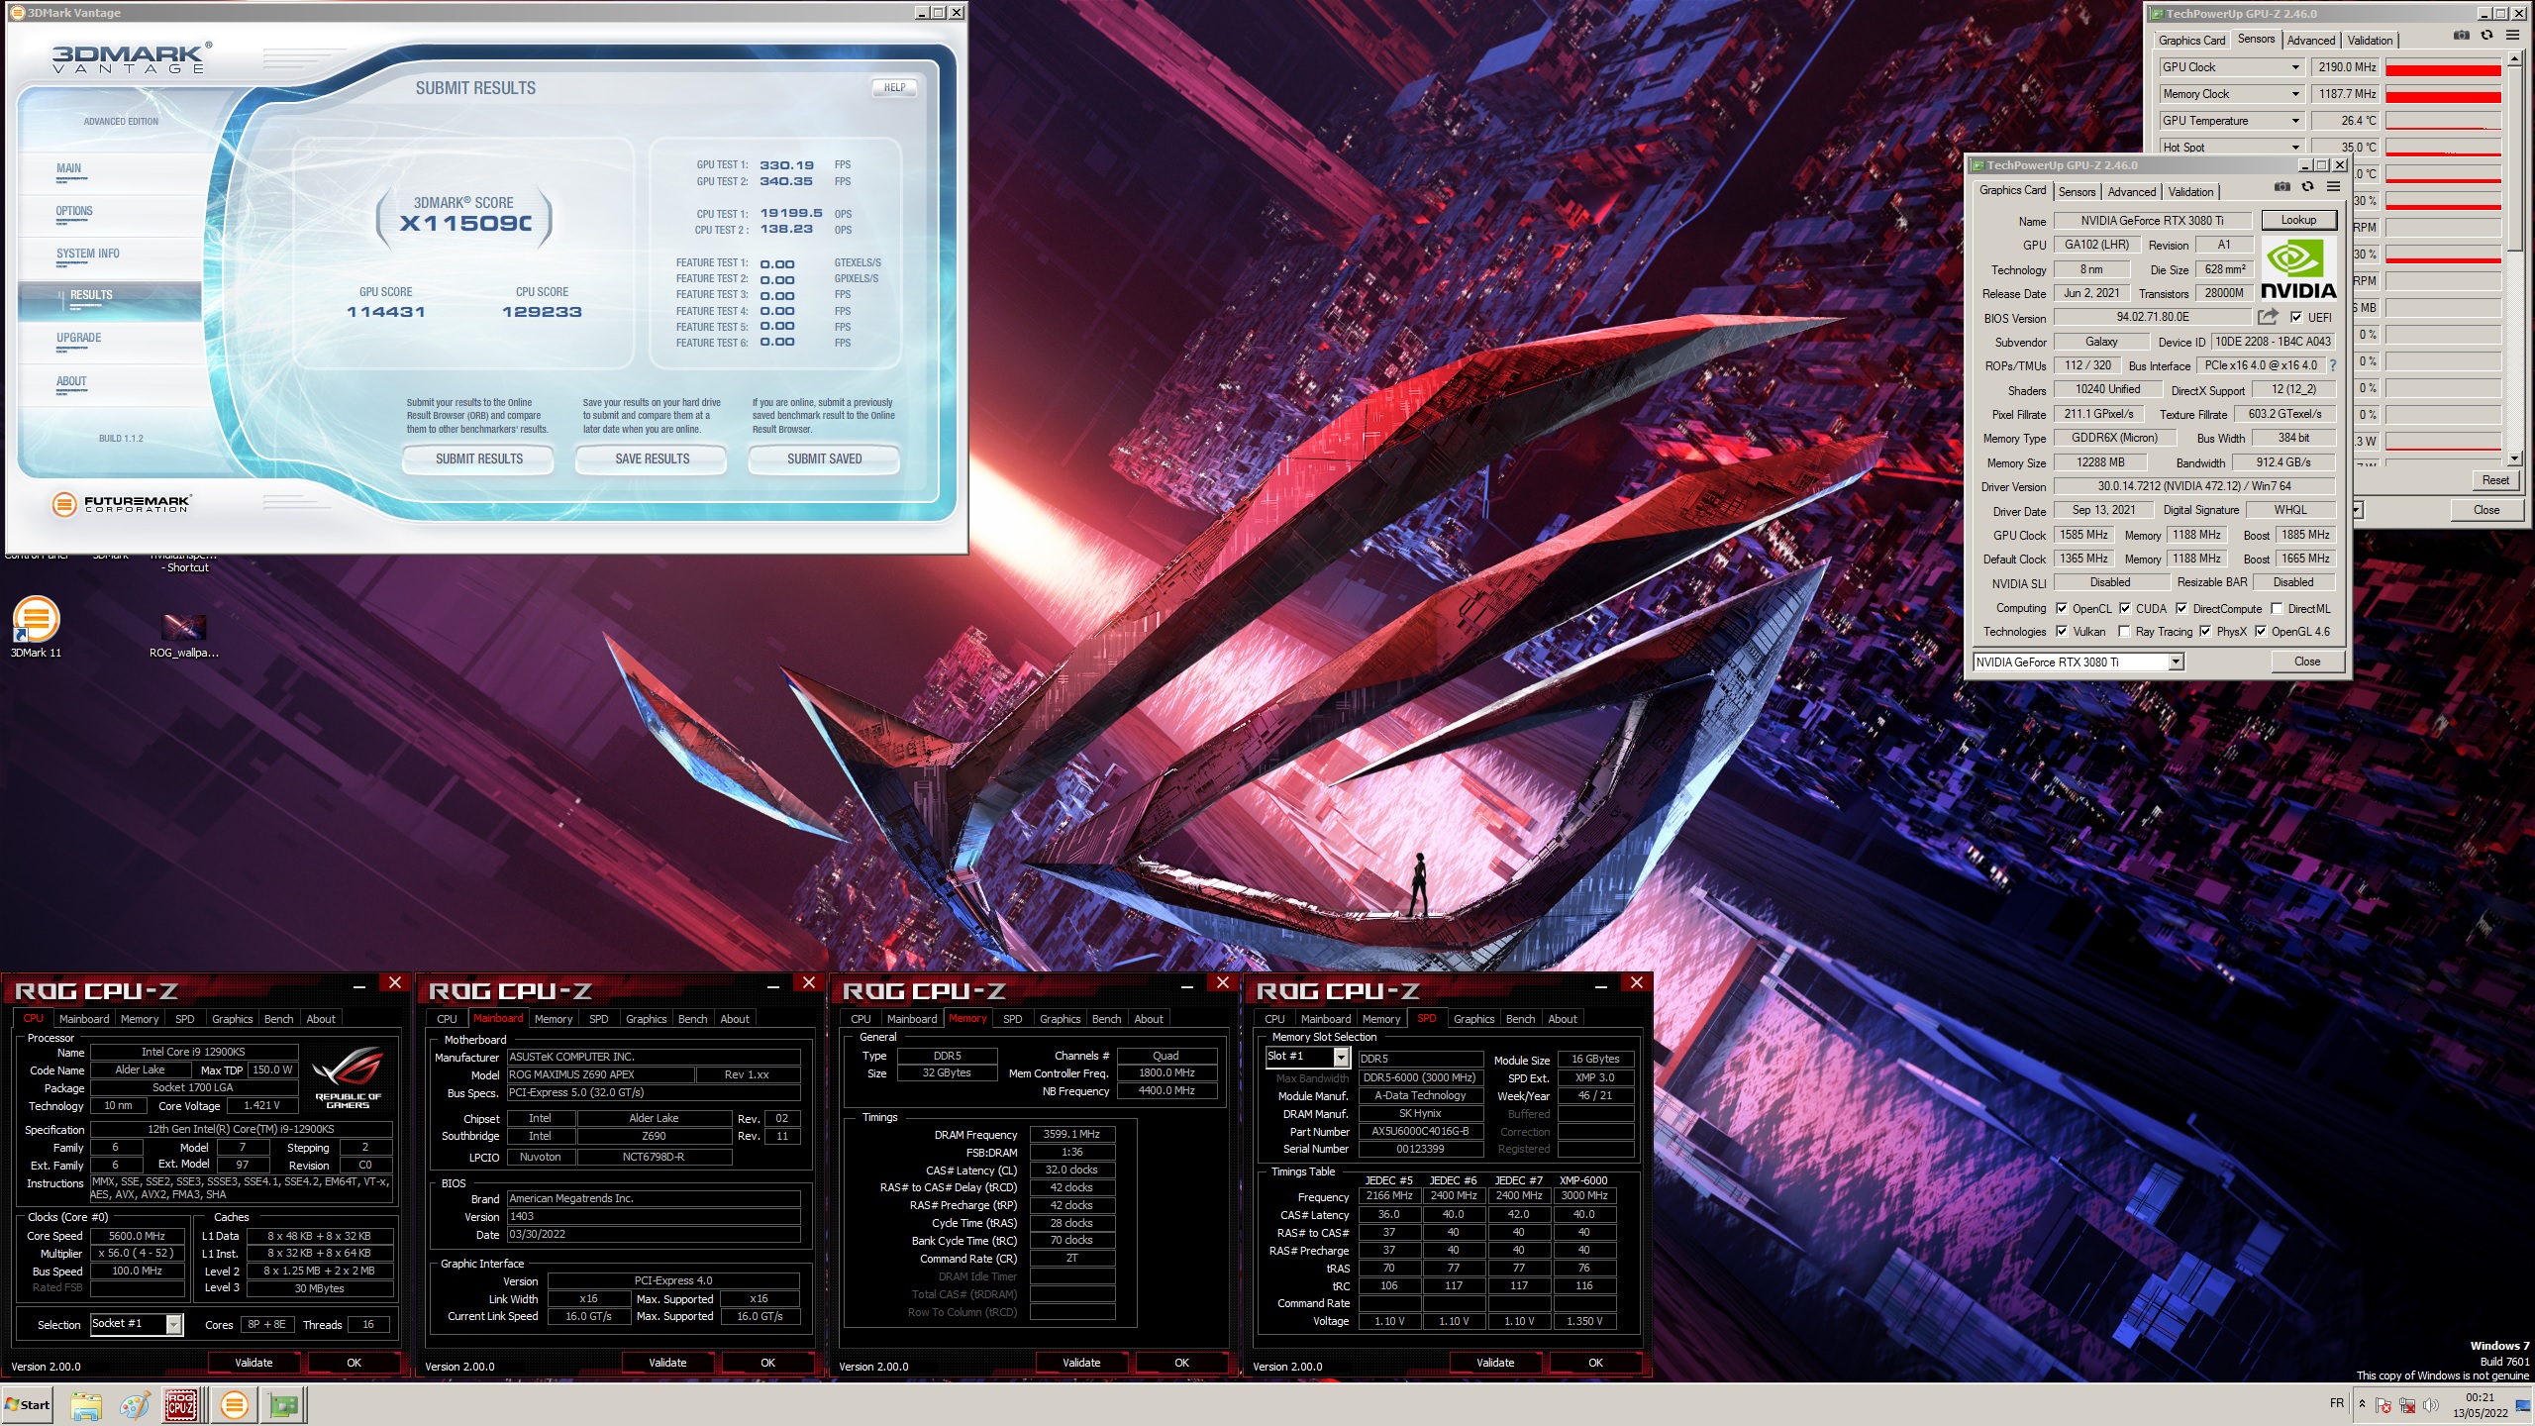The image size is (2535, 1426).
Task: Open the Options page in 3DMark Vantage
Action: [74, 212]
